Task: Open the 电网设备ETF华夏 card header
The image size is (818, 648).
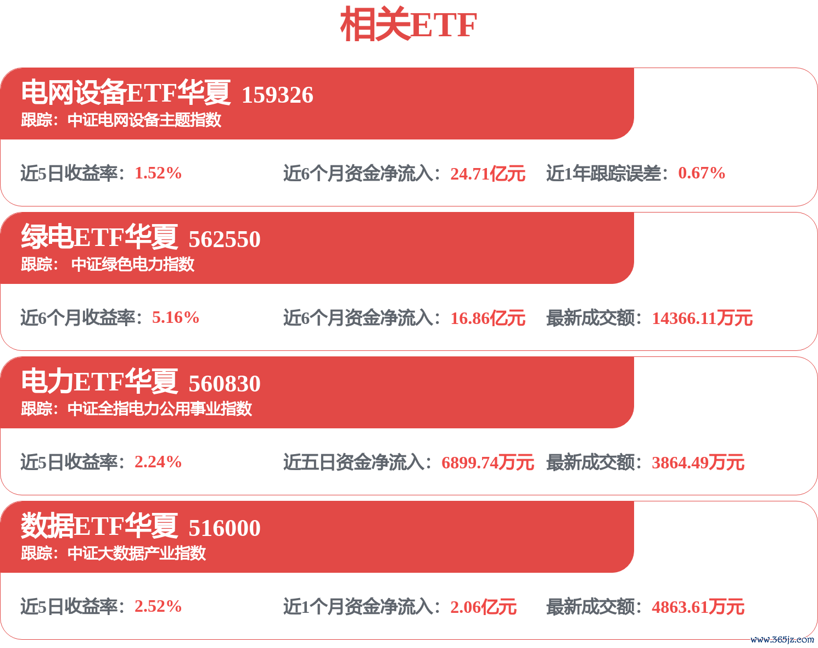Action: 317,103
